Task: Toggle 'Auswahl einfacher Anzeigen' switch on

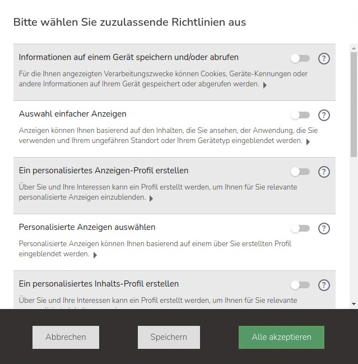Action: click(x=300, y=115)
